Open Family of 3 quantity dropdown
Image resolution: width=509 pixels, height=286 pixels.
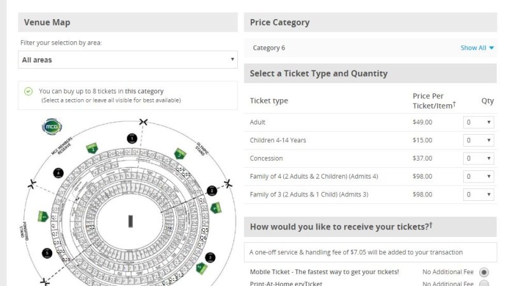click(x=478, y=194)
